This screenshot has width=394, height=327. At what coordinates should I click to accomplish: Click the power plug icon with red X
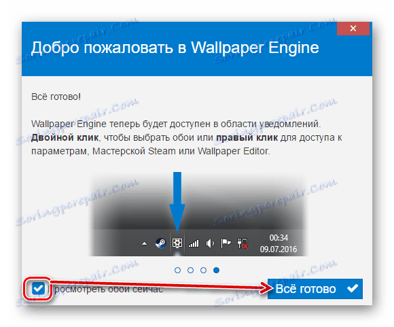point(243,243)
